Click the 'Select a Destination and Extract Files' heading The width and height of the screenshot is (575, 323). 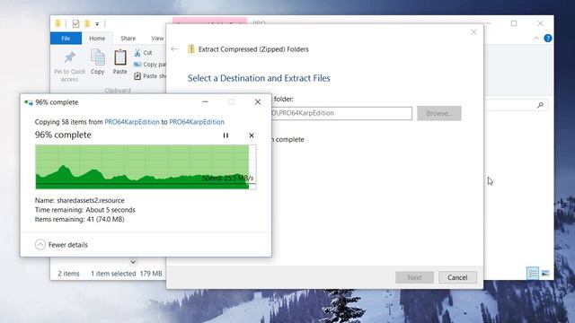coord(259,78)
